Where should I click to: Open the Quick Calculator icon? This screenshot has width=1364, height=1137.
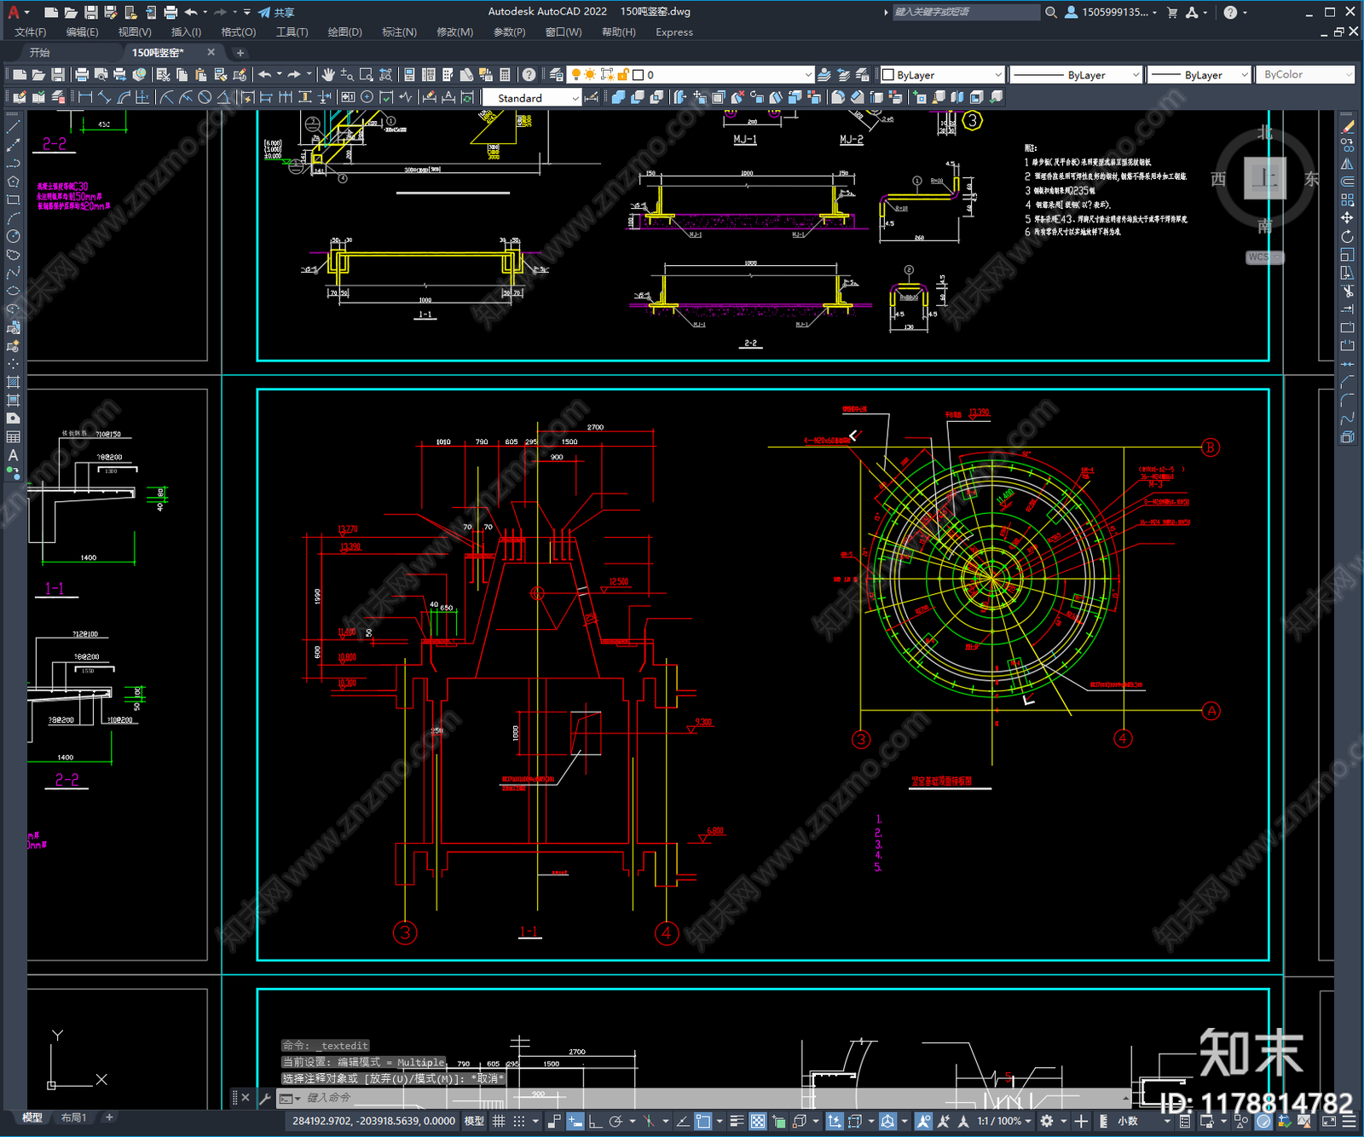click(505, 75)
